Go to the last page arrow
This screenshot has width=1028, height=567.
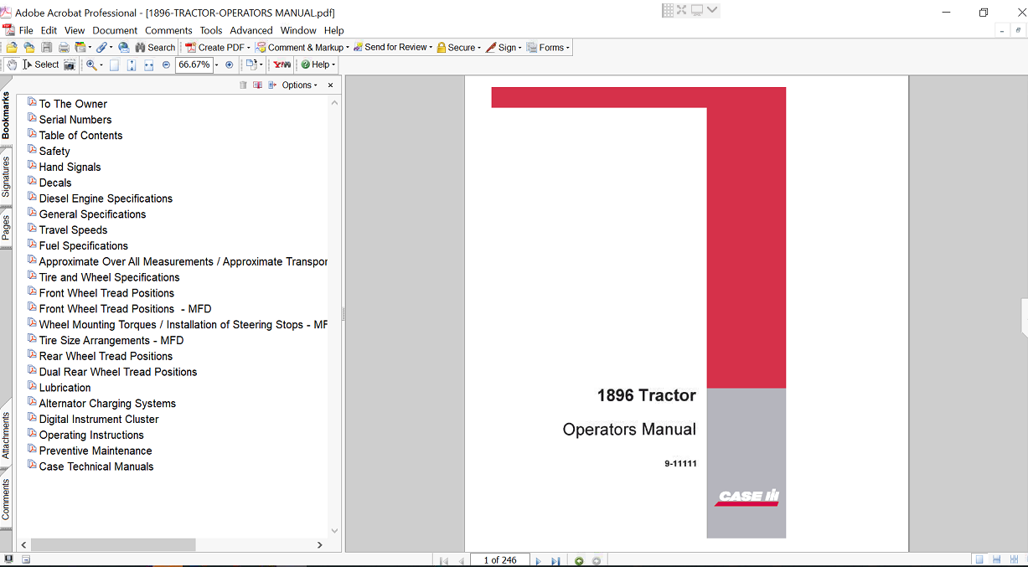tap(555, 560)
